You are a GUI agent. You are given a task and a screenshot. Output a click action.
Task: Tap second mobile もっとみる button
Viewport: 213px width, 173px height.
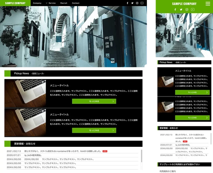pos(192,118)
